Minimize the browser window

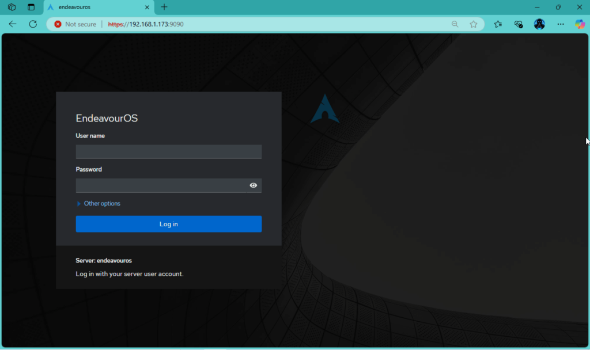pyautogui.click(x=537, y=7)
